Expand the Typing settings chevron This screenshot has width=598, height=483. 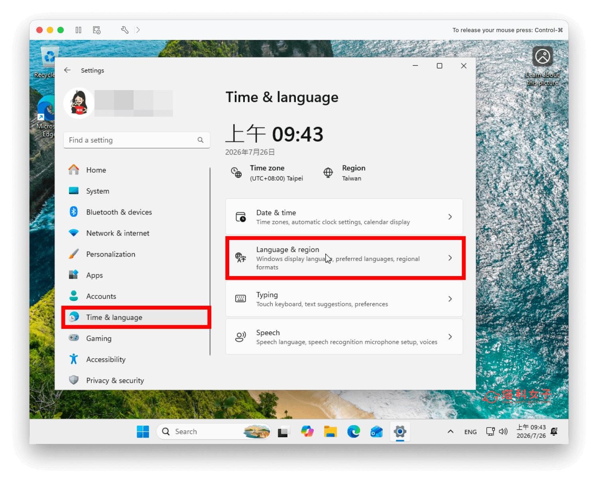click(450, 299)
